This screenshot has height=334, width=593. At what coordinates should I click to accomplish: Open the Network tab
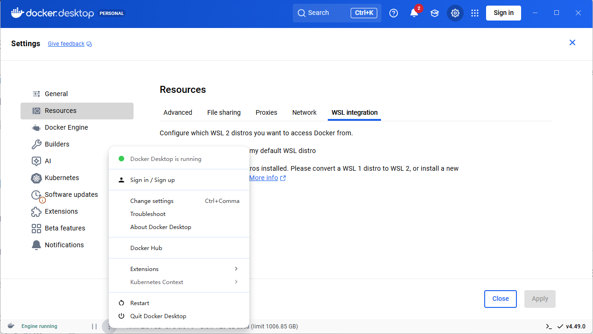click(x=304, y=112)
